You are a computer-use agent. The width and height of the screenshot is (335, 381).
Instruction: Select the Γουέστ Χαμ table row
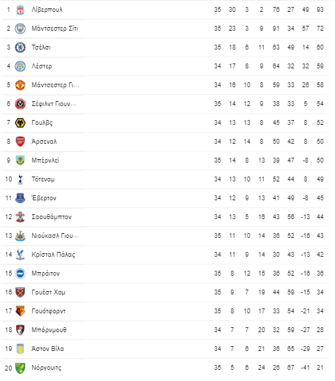163,292
